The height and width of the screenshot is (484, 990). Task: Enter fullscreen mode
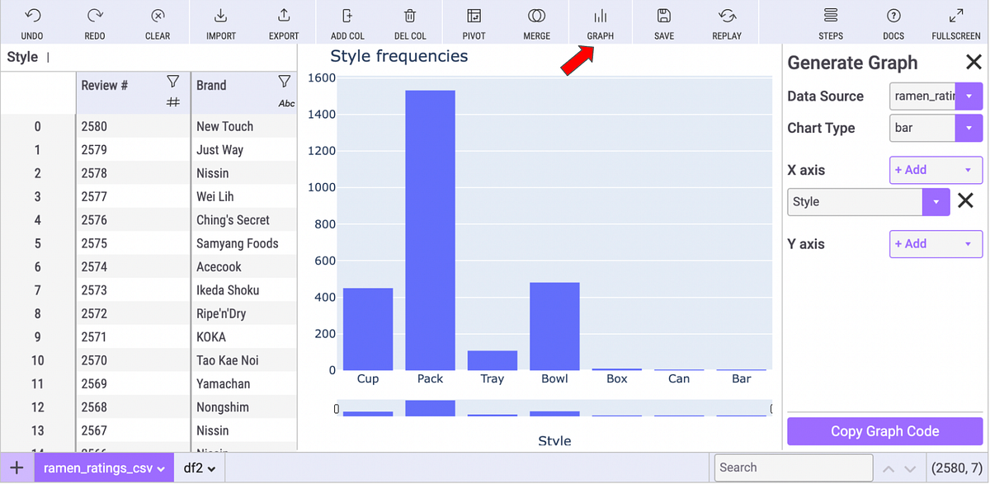point(955,22)
